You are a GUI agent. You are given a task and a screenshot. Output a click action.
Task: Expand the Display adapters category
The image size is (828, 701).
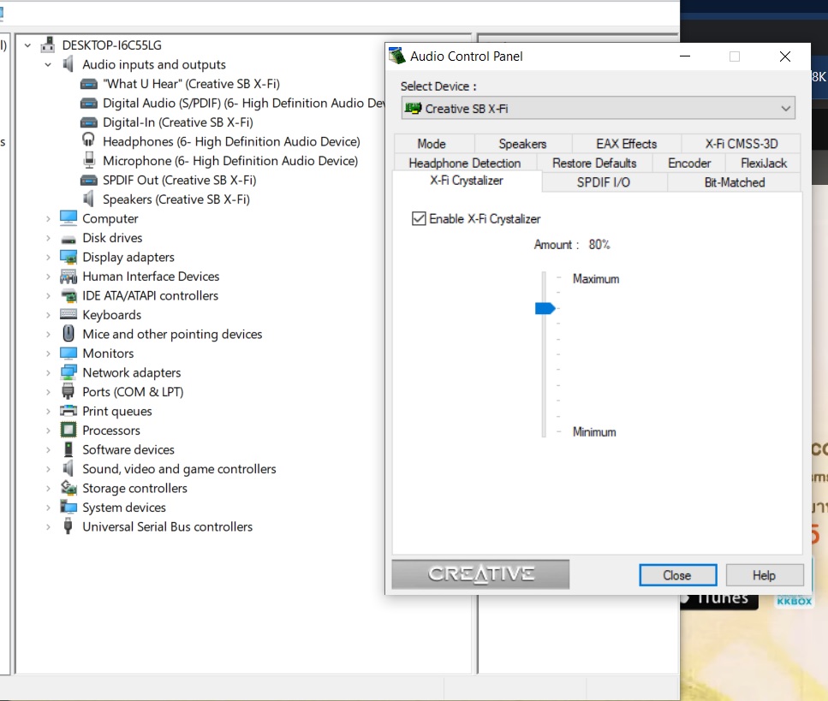click(x=48, y=257)
